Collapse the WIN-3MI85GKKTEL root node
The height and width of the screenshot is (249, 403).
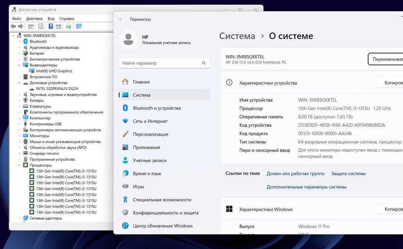pyautogui.click(x=13, y=36)
